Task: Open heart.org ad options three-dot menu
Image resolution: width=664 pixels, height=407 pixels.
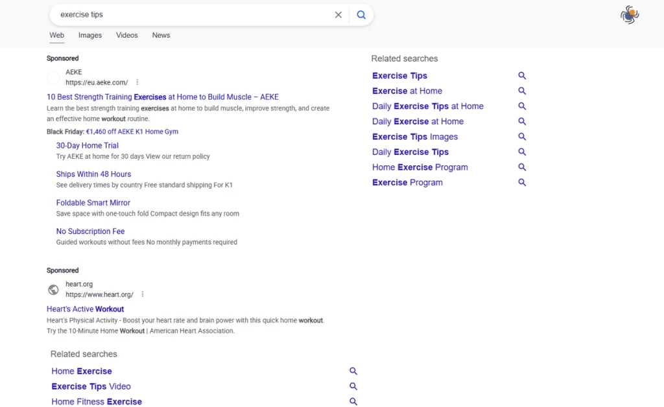Action: click(x=142, y=294)
